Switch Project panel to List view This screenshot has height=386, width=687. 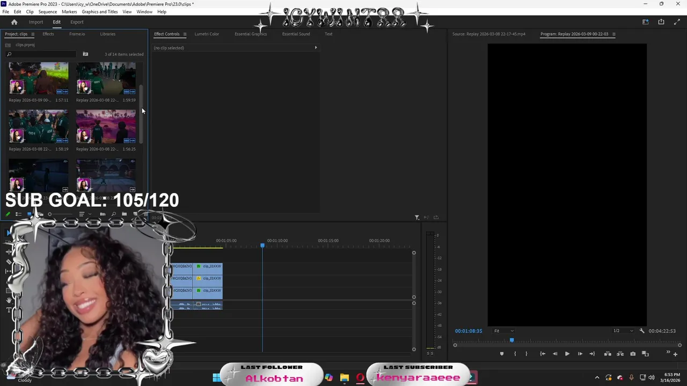(x=18, y=214)
